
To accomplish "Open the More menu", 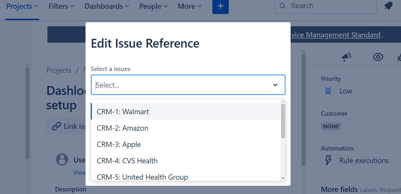I will (190, 6).
